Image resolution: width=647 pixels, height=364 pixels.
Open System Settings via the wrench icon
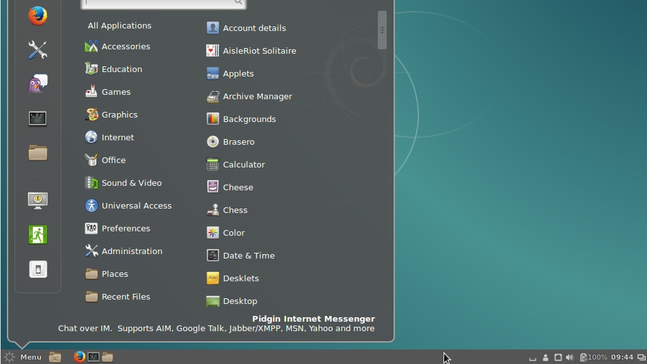pos(37,49)
